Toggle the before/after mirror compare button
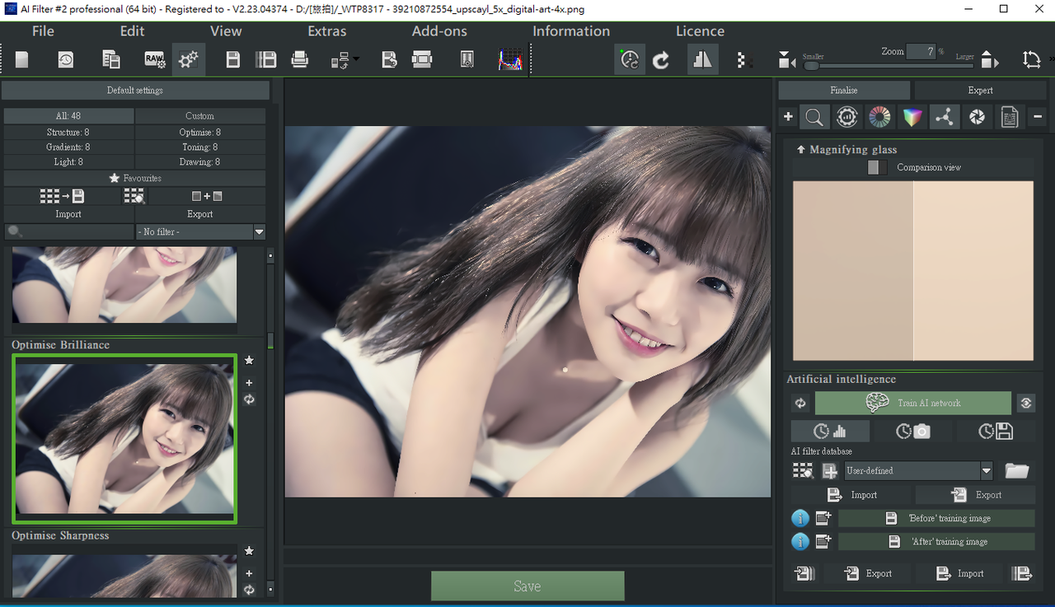The width and height of the screenshot is (1055, 607). (702, 59)
